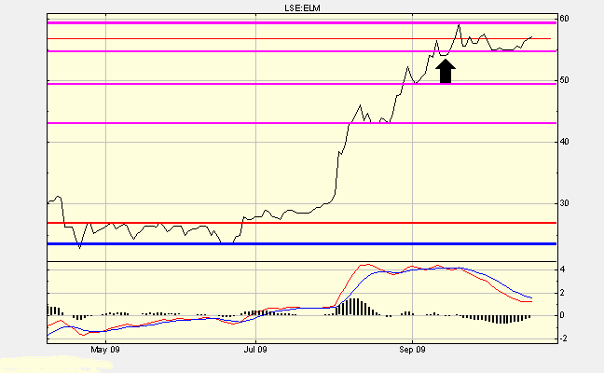Select the Jul 09 date label
This screenshot has width=604, height=373.
255,350
